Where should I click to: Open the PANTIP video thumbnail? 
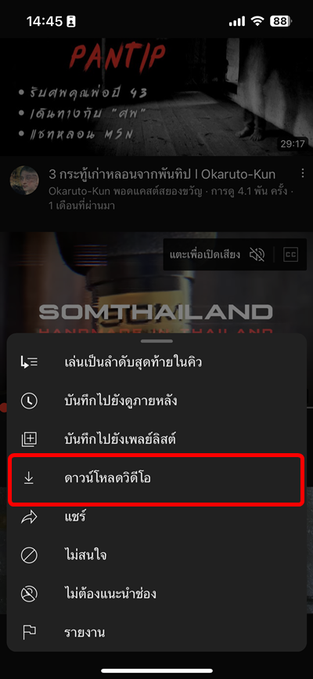point(156,96)
